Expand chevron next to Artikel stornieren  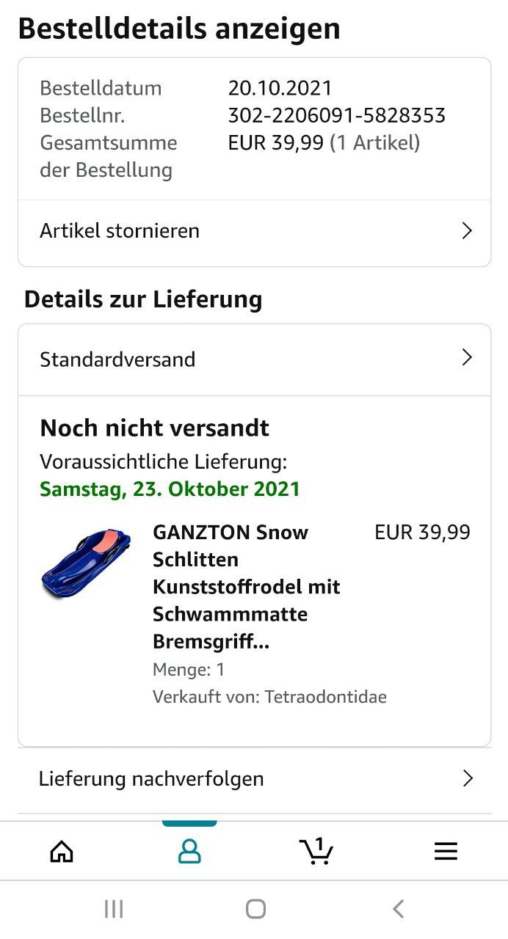point(467,231)
